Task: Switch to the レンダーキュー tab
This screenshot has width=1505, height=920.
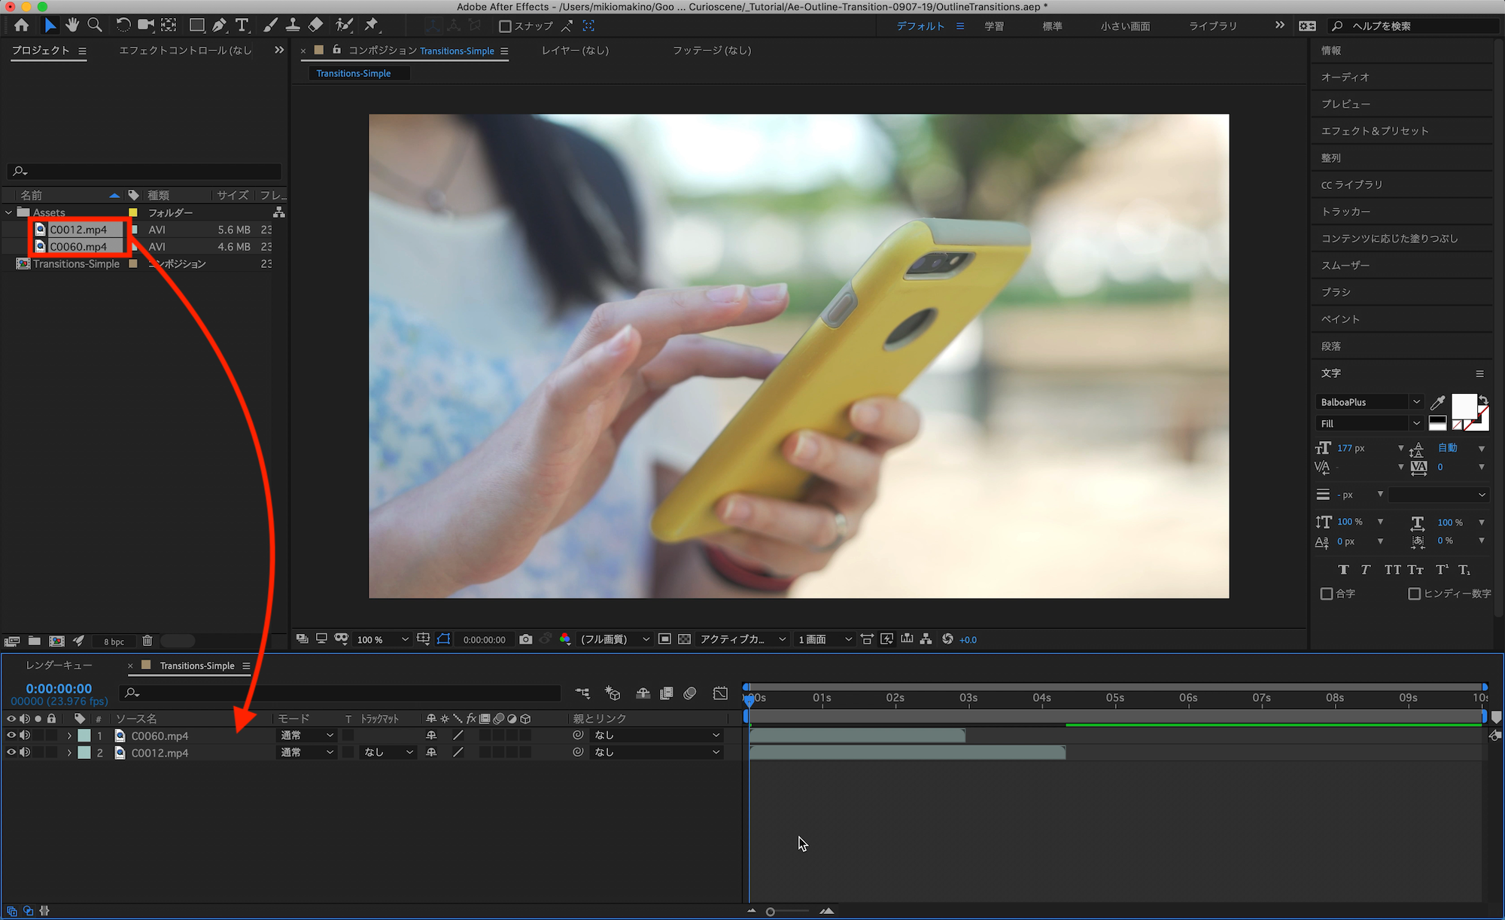Action: (x=59, y=666)
